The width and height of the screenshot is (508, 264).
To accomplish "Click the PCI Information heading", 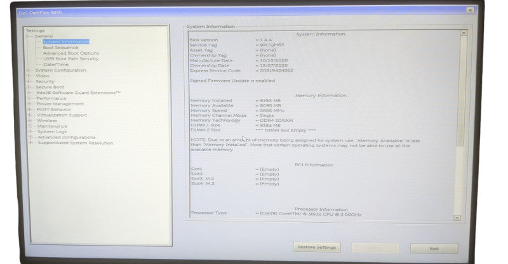I will click(x=314, y=165).
